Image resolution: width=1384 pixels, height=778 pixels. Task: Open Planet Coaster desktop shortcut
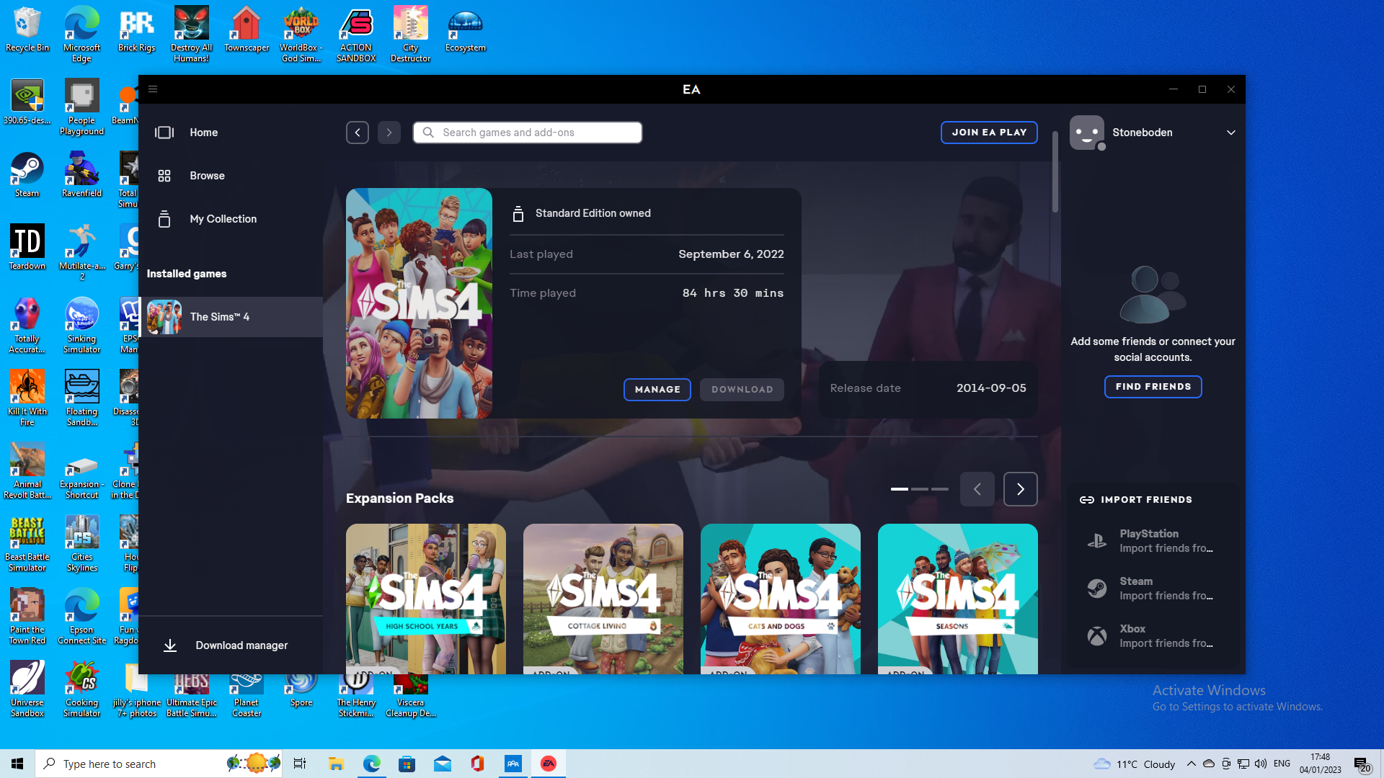point(247,695)
